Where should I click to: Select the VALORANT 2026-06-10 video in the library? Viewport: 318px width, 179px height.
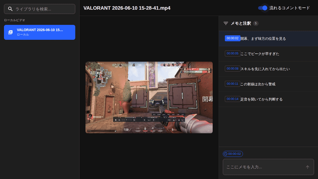pos(39,32)
